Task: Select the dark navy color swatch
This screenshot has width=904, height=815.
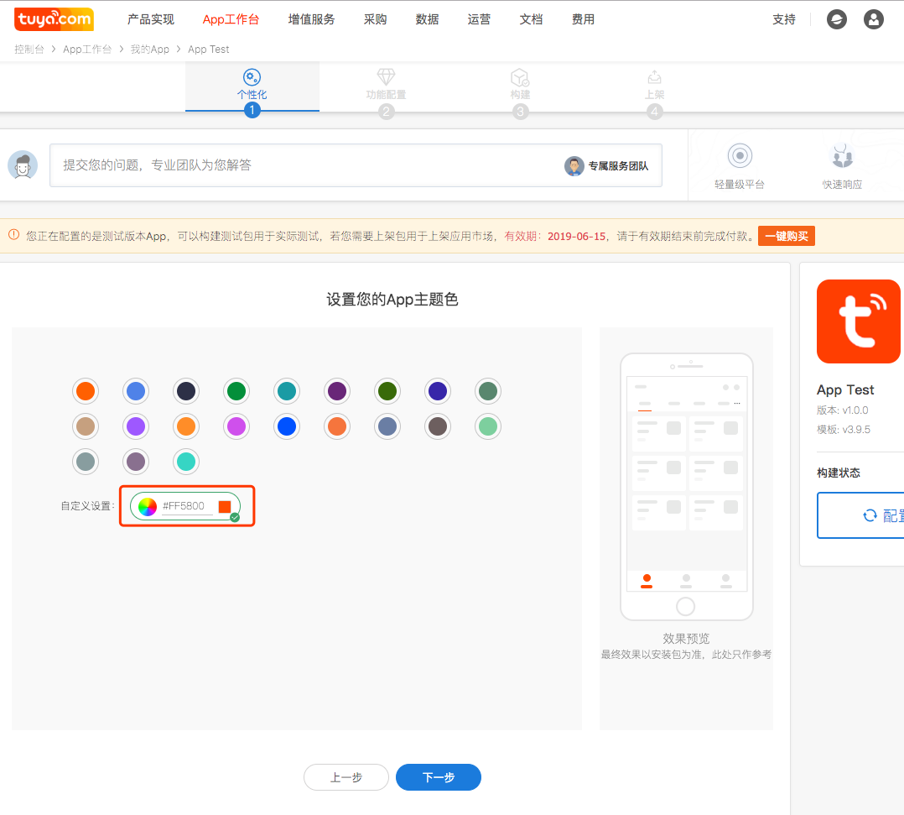Action: tap(186, 391)
